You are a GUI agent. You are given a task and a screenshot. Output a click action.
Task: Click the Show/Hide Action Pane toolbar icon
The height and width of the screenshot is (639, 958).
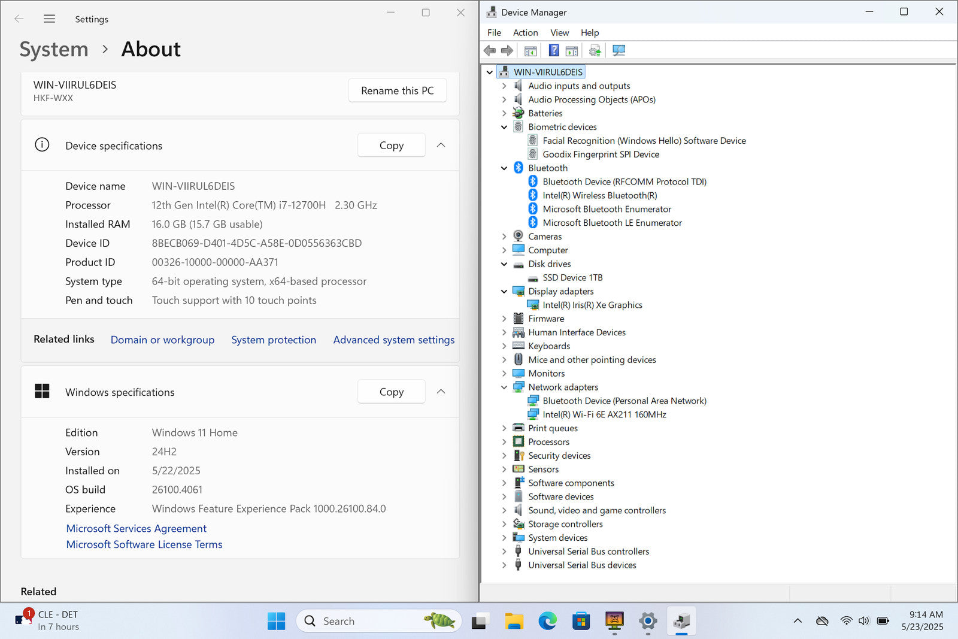[572, 51]
